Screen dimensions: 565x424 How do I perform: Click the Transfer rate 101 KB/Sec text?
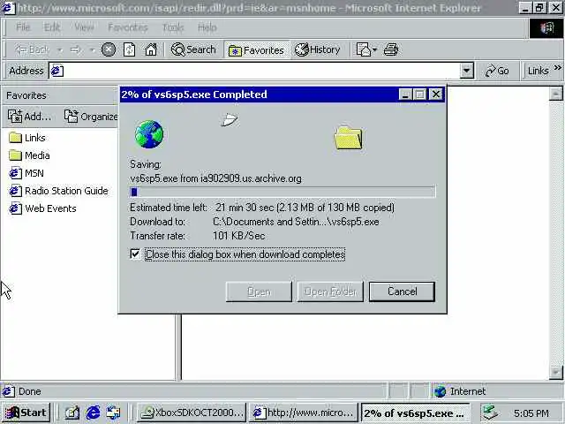coord(197,236)
